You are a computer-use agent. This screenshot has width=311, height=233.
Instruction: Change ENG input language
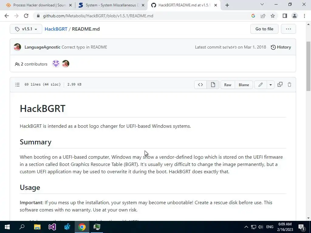point(270,227)
